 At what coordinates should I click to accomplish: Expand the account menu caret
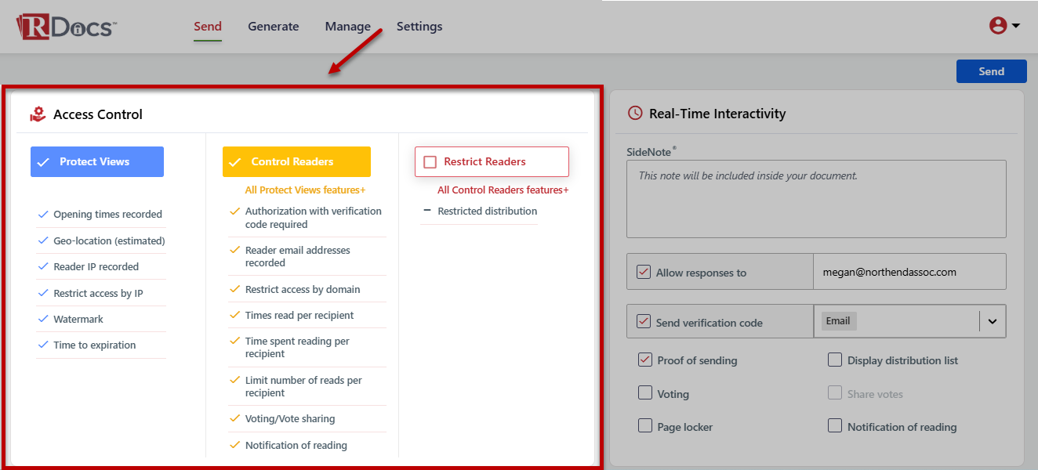click(1016, 26)
